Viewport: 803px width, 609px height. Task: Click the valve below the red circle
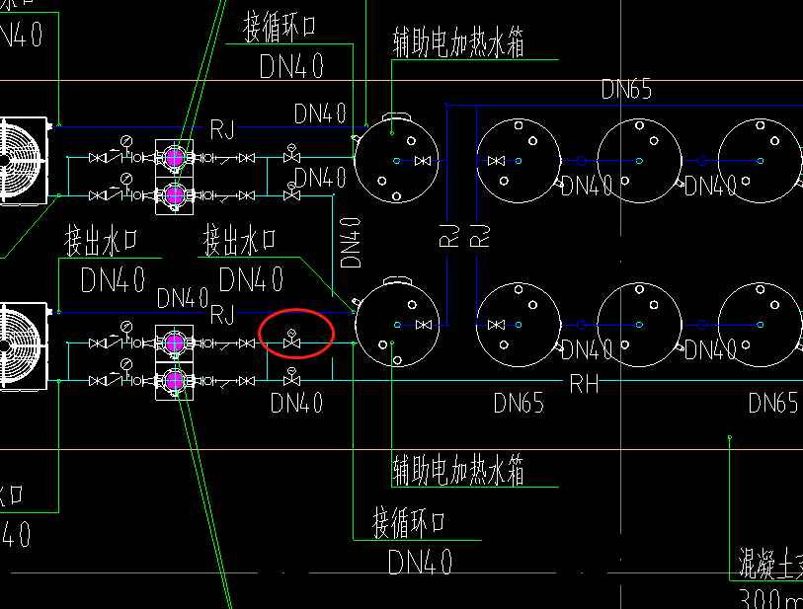[291, 380]
